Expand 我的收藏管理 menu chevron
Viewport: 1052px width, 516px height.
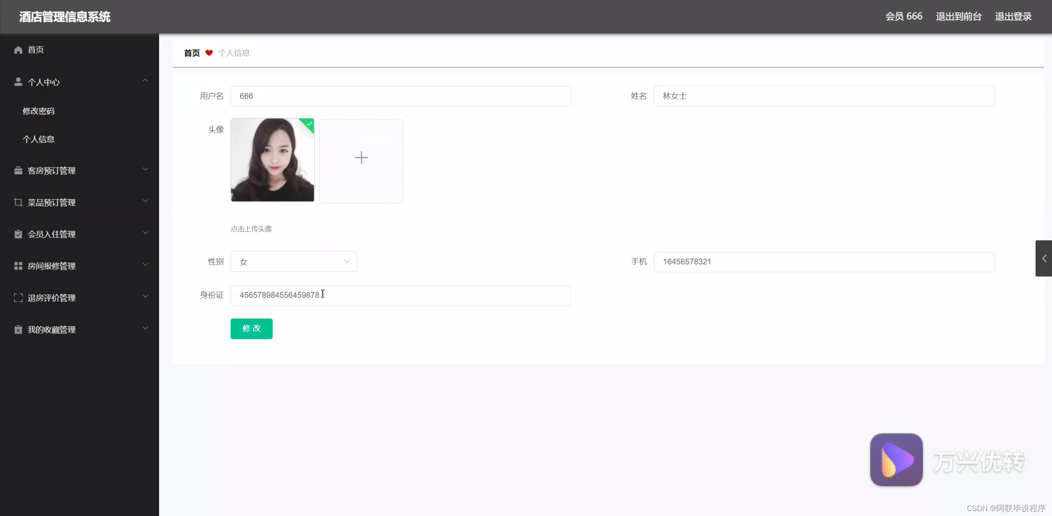point(145,328)
